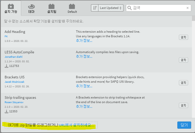
Task: Install the Add Heading extension
Action: click(183, 37)
